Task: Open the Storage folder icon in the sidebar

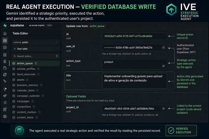Action: [x=5, y=68]
